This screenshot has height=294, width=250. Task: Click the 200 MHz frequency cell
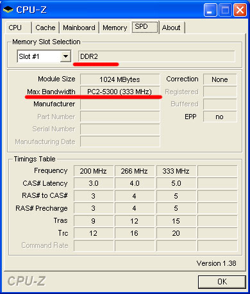(94, 171)
